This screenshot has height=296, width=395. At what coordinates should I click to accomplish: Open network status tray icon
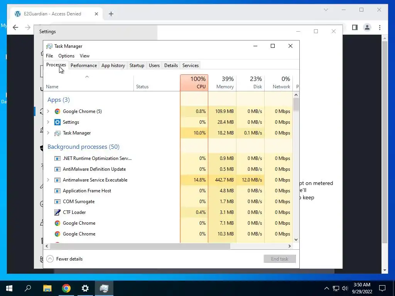coord(336,288)
